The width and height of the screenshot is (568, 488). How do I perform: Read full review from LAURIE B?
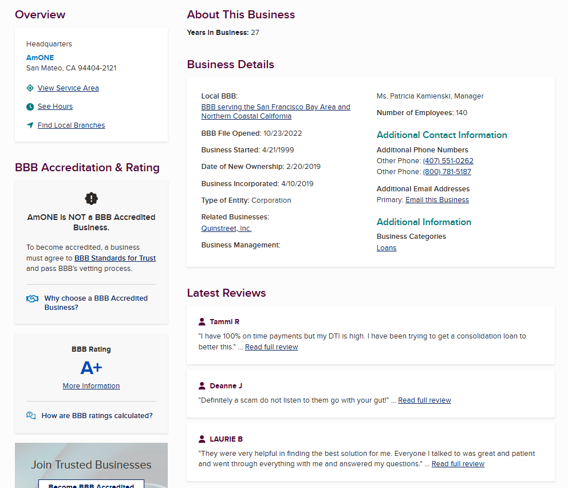click(458, 464)
